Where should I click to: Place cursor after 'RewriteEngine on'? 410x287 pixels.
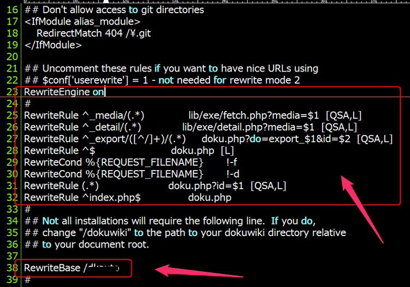(x=105, y=92)
